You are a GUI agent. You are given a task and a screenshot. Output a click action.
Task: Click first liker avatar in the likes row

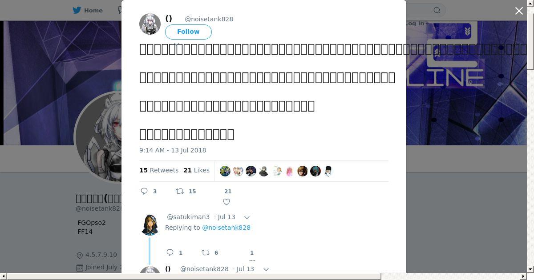225,171
